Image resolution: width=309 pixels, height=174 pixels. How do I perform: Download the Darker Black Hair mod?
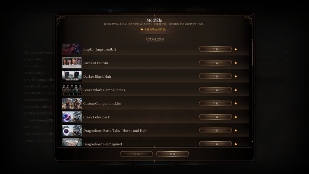[x=215, y=76]
